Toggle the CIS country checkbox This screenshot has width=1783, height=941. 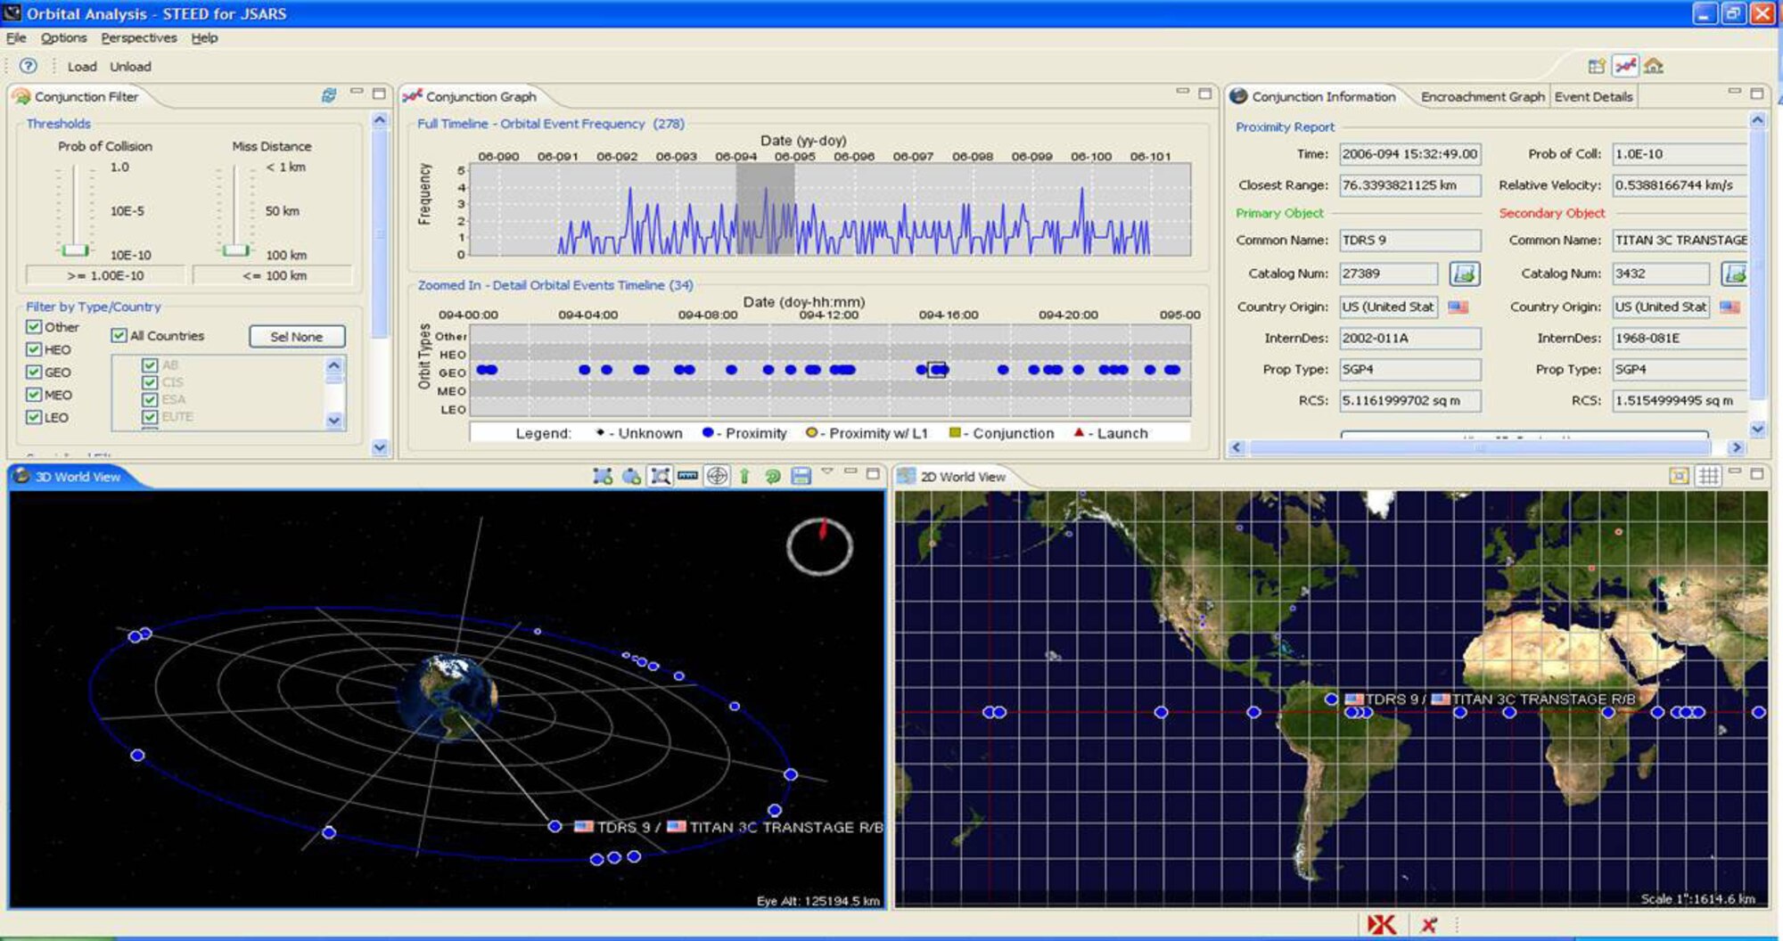[150, 382]
